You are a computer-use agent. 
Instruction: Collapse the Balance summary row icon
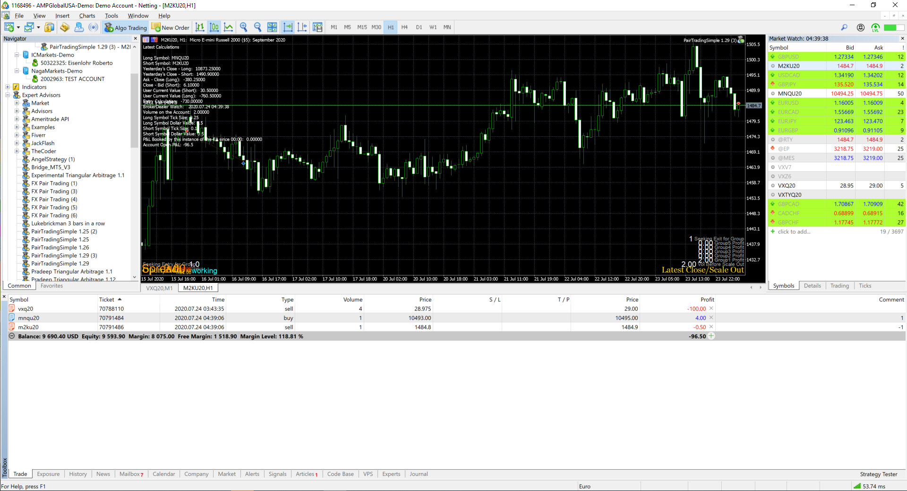pos(12,336)
